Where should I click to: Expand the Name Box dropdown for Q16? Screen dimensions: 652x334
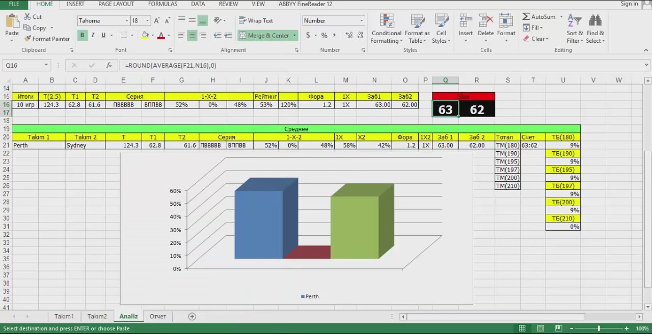pyautogui.click(x=46, y=65)
